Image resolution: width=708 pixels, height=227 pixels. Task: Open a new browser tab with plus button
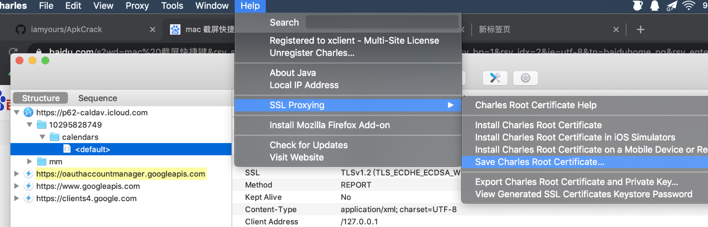click(640, 30)
